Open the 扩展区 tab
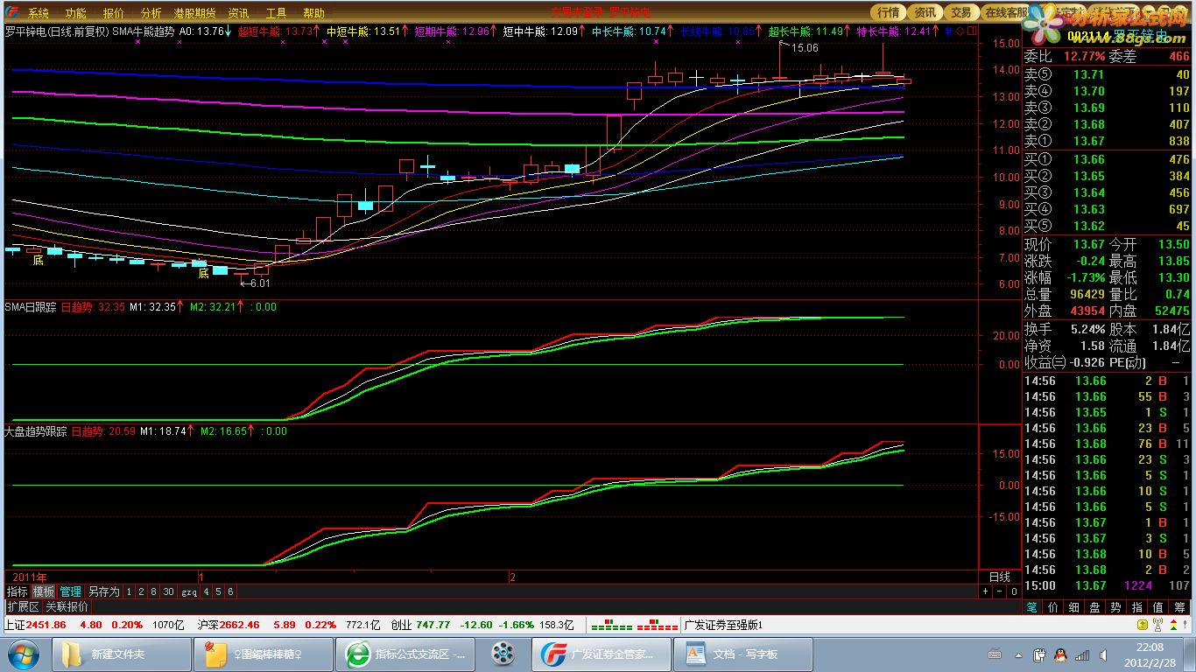Image resolution: width=1196 pixels, height=672 pixels. click(23, 606)
